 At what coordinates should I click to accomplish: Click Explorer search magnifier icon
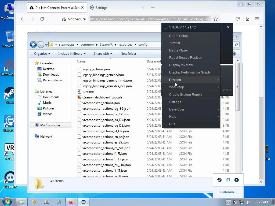(x=236, y=45)
